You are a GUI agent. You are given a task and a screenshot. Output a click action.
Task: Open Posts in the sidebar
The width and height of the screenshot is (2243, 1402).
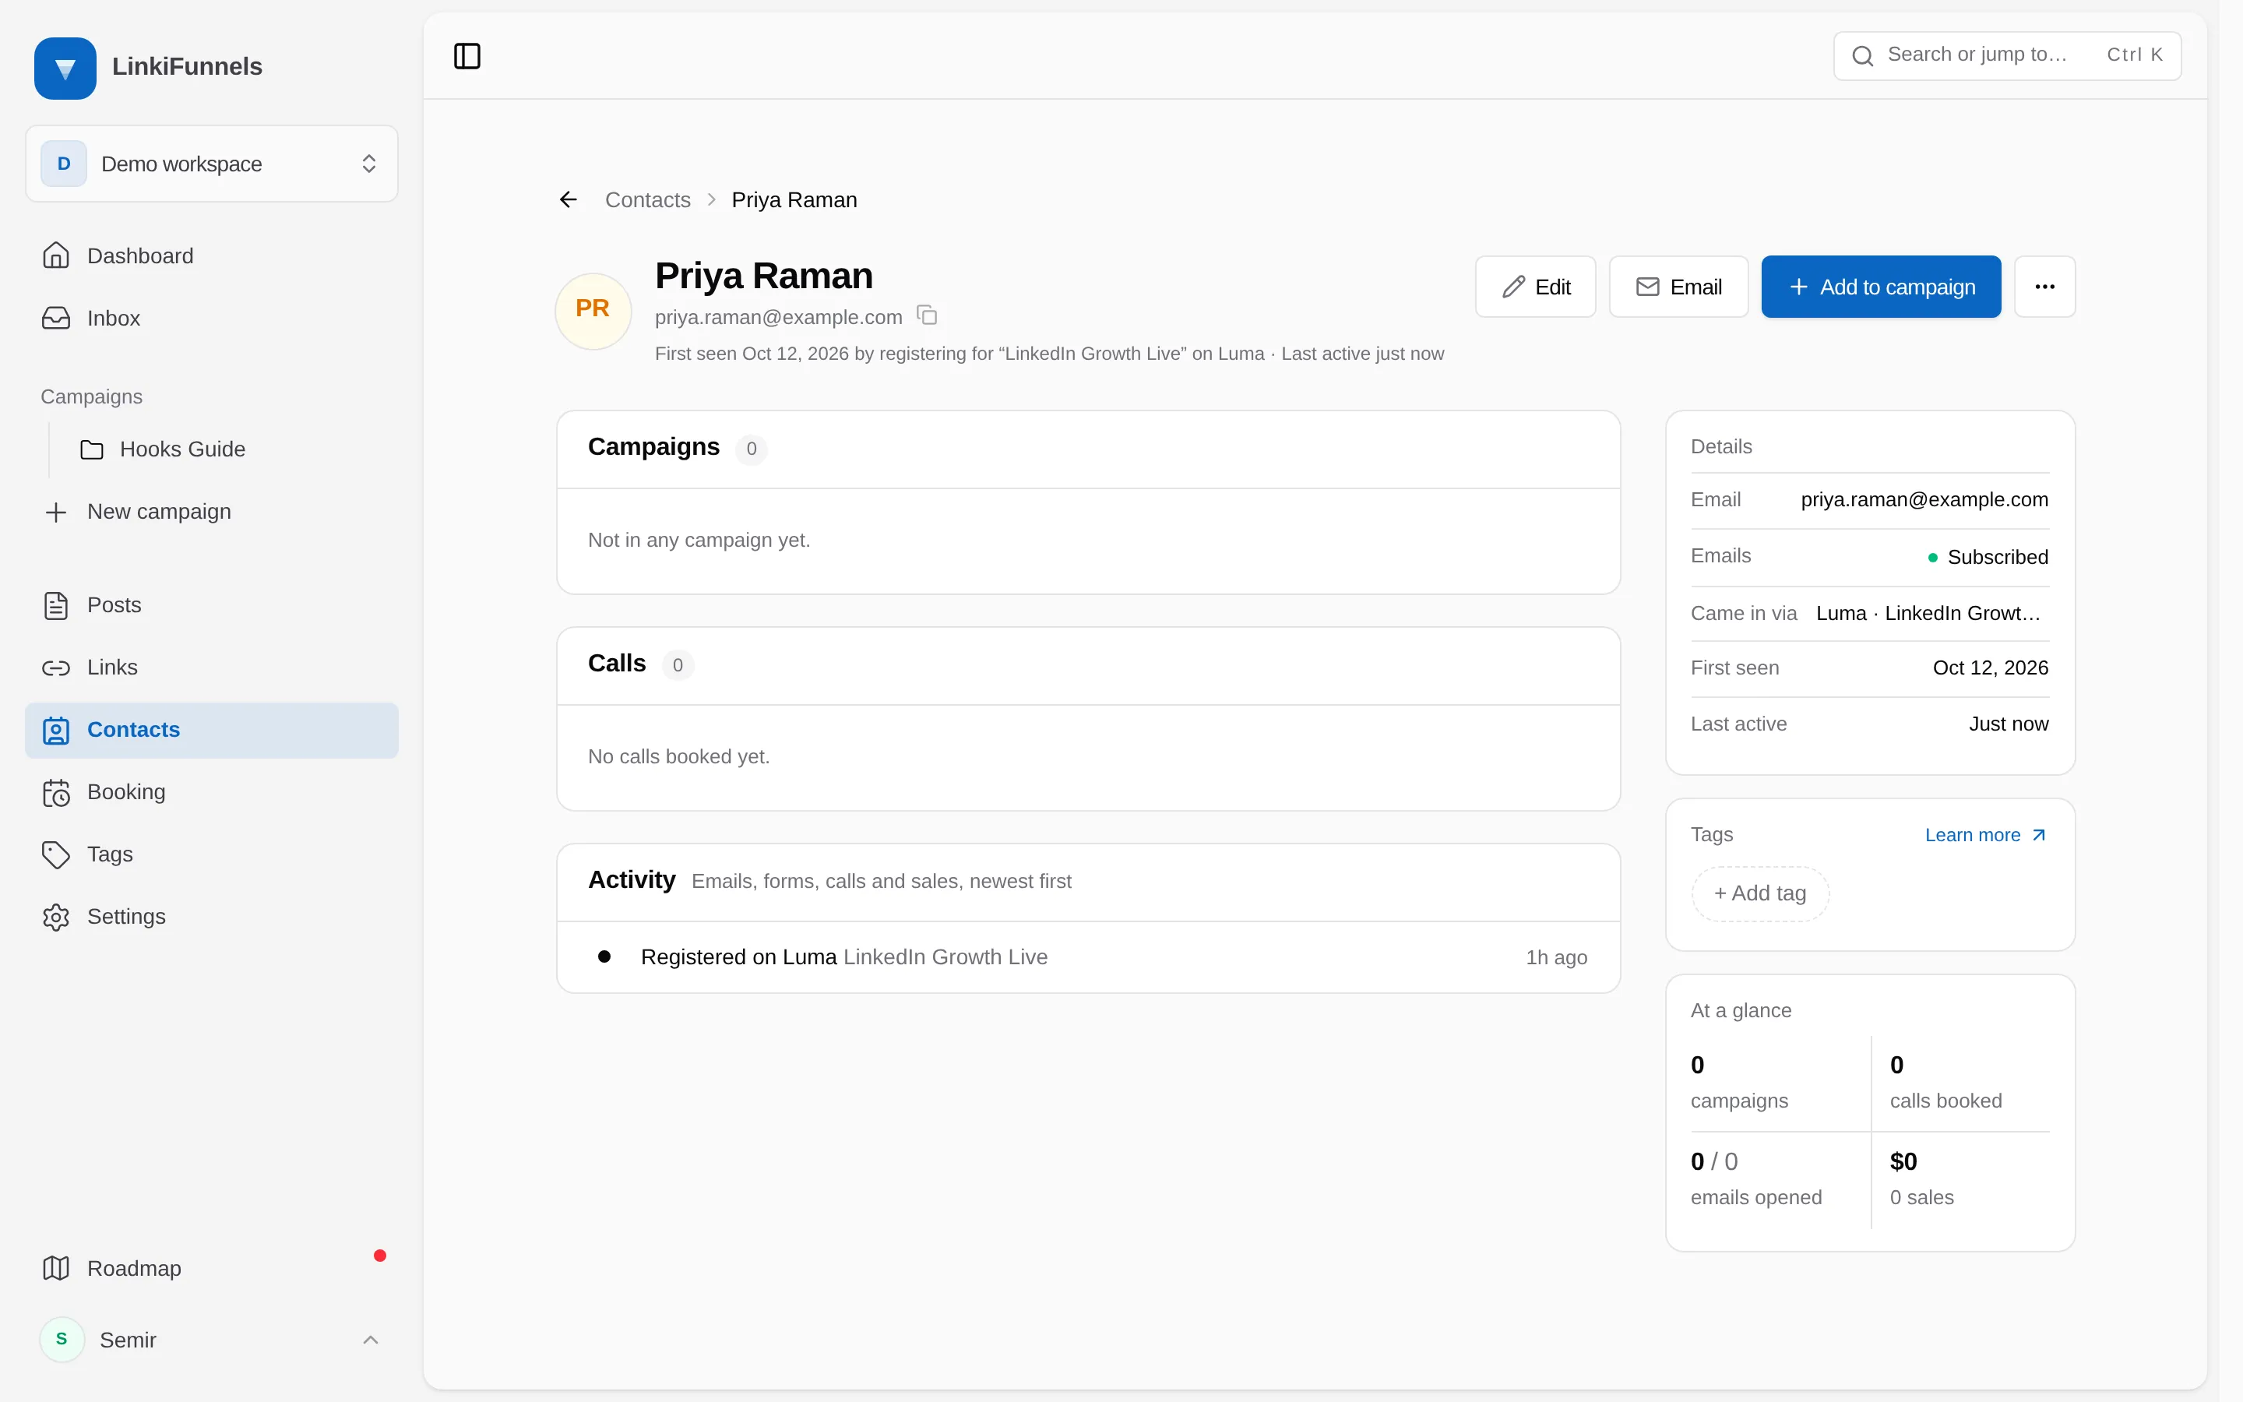[211, 605]
